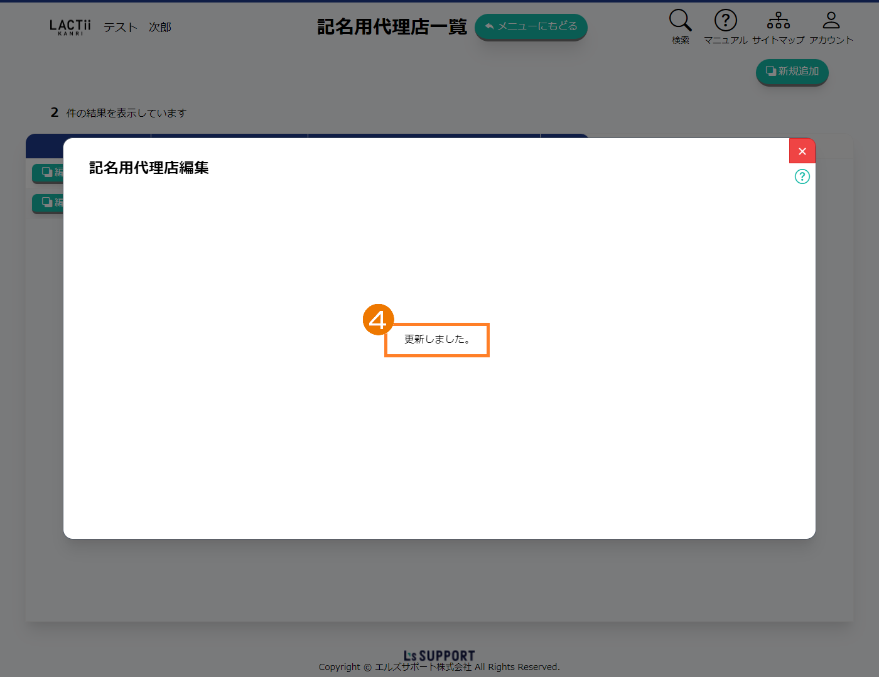Click the first row's edit button
Image resolution: width=879 pixels, height=677 pixels.
48,172
